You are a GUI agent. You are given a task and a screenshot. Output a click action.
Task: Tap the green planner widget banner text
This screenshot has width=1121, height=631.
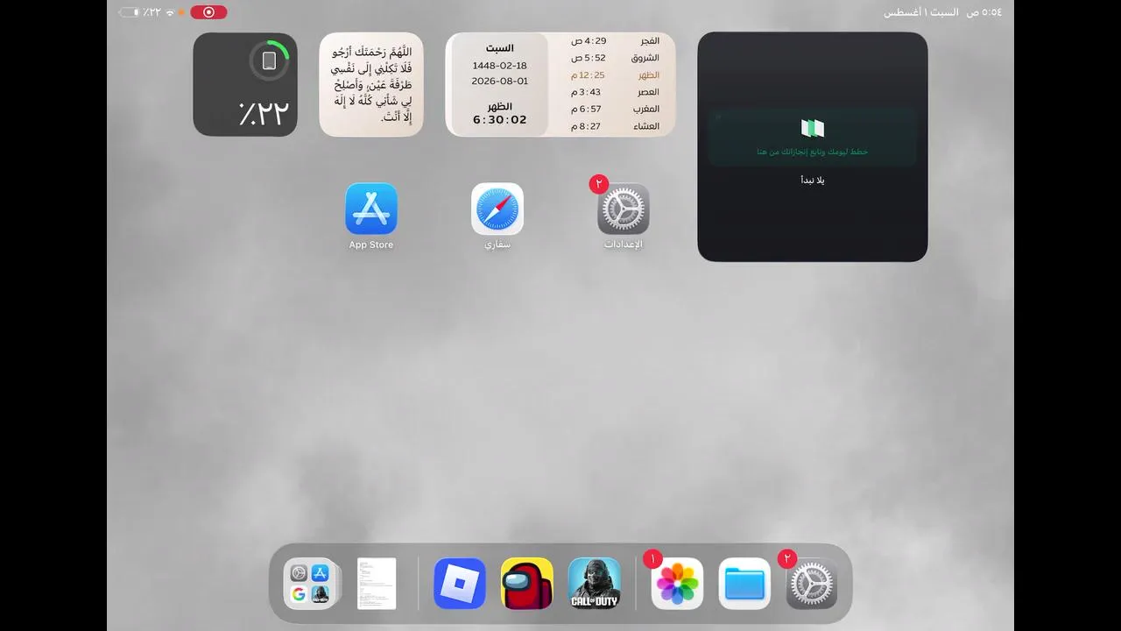point(813,152)
